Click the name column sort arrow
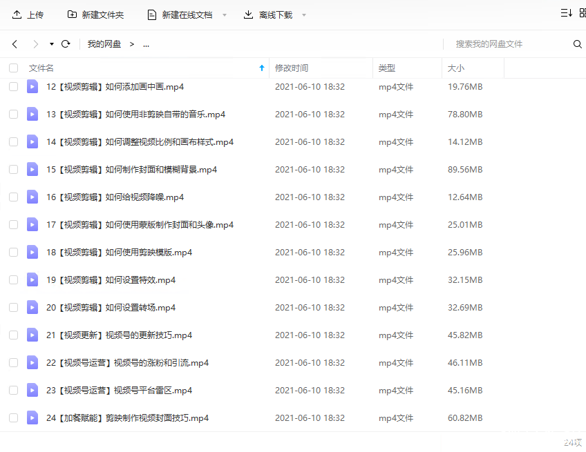The width and height of the screenshot is (586, 452). point(261,68)
